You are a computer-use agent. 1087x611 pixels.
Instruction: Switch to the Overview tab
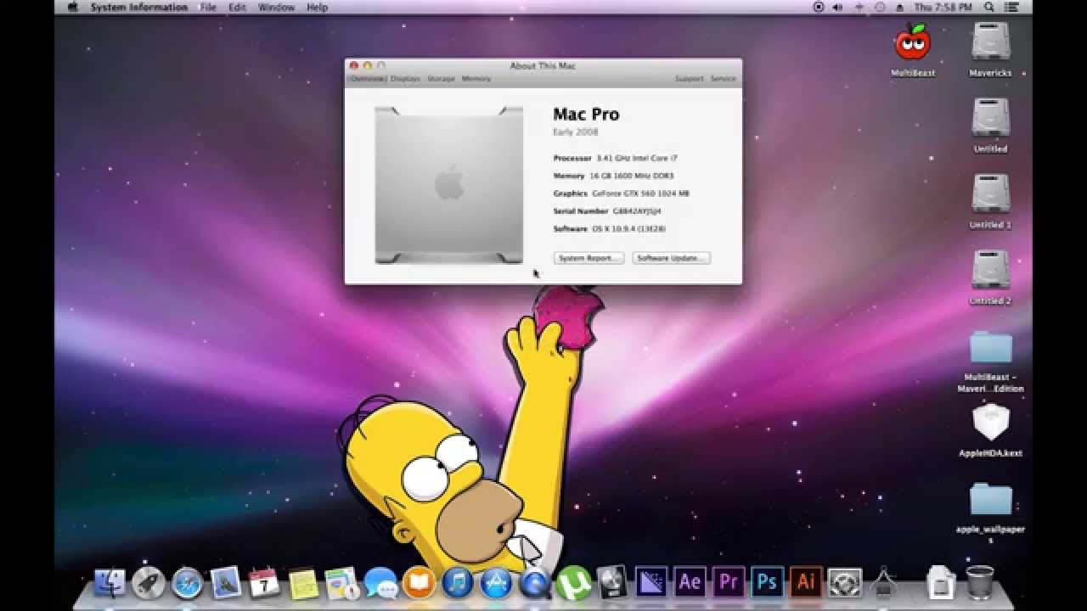coord(367,79)
